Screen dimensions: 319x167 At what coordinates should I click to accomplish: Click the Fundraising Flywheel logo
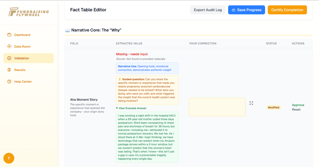(29, 12)
